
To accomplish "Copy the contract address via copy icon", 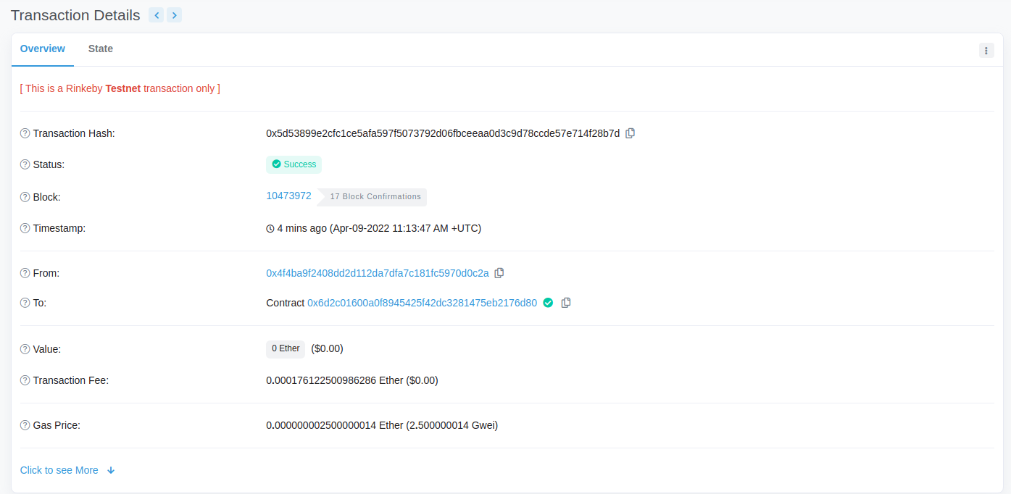I will [566, 302].
